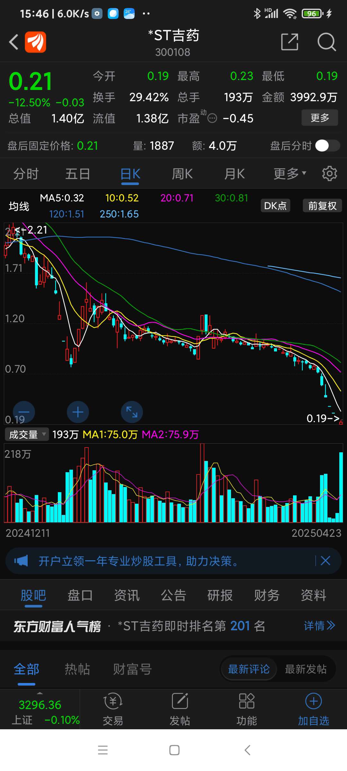Tap the share icon in header
The height and width of the screenshot is (771, 347).
tap(289, 42)
